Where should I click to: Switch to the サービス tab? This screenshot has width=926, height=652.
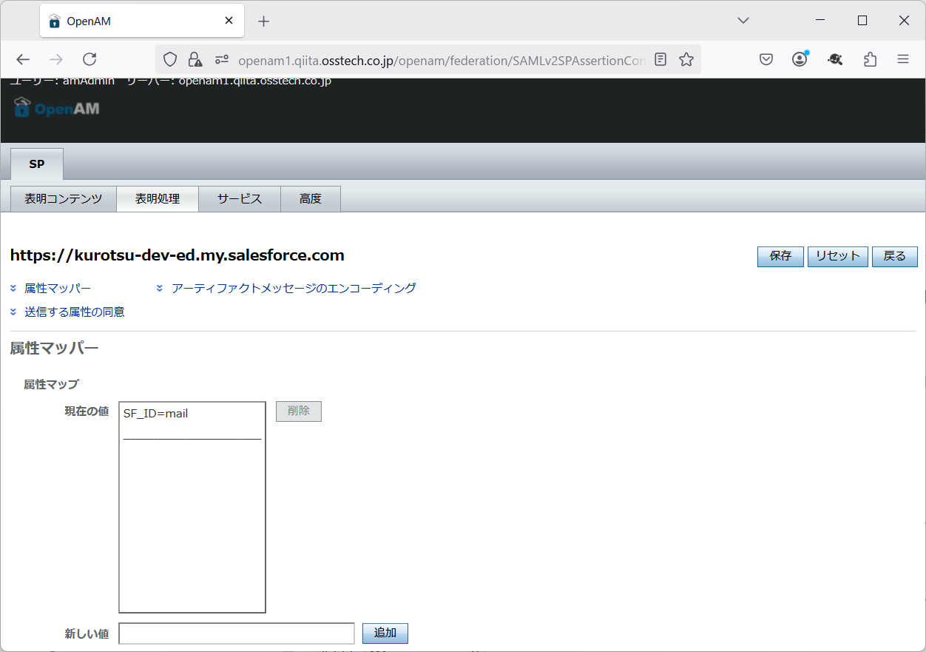coord(240,199)
